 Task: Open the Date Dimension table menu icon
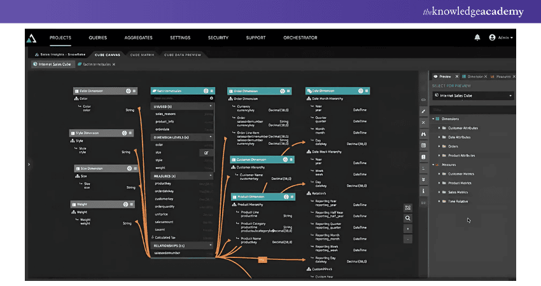[365, 91]
